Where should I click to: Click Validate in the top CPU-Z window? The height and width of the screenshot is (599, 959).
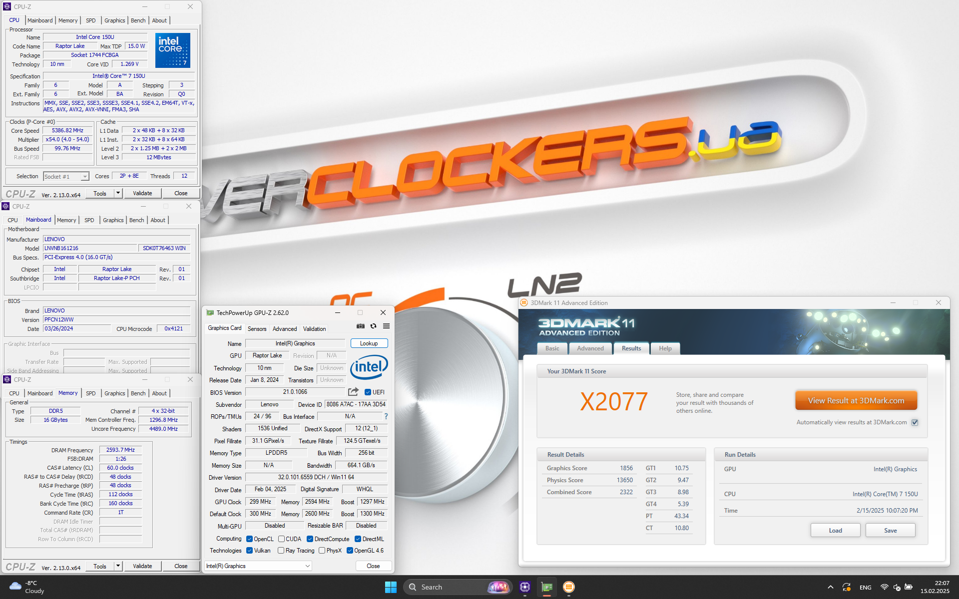(142, 193)
